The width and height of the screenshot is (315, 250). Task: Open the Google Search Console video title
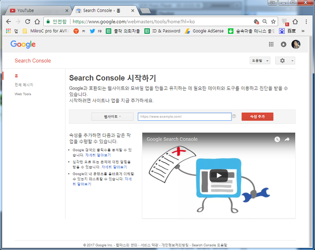[x=172, y=139]
